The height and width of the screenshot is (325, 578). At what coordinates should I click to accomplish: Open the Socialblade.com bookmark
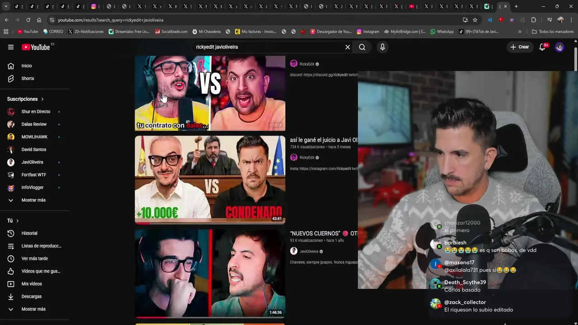coord(171,32)
